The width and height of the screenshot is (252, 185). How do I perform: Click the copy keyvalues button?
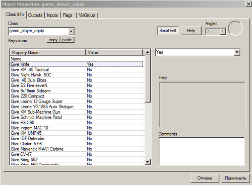tap(53, 40)
